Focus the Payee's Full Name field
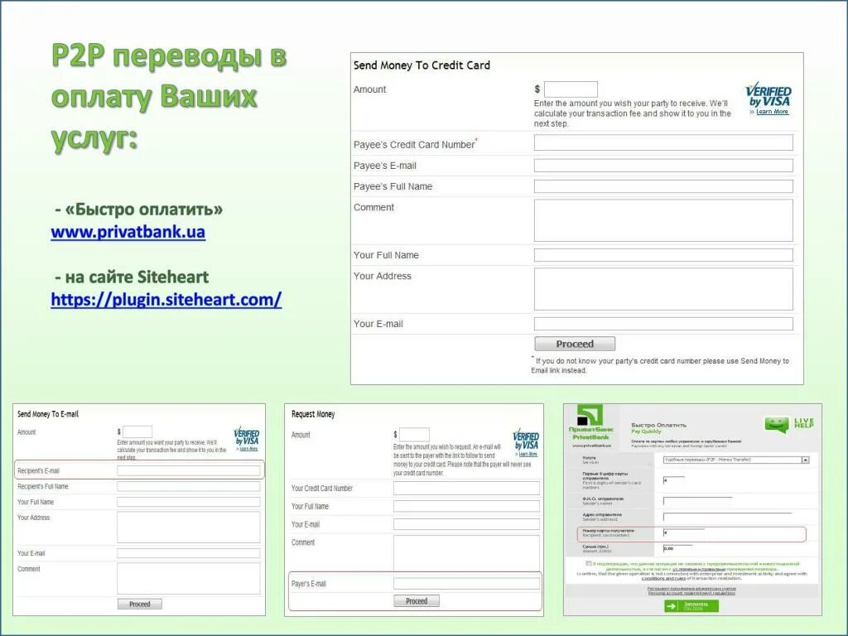The image size is (848, 636). click(x=663, y=186)
